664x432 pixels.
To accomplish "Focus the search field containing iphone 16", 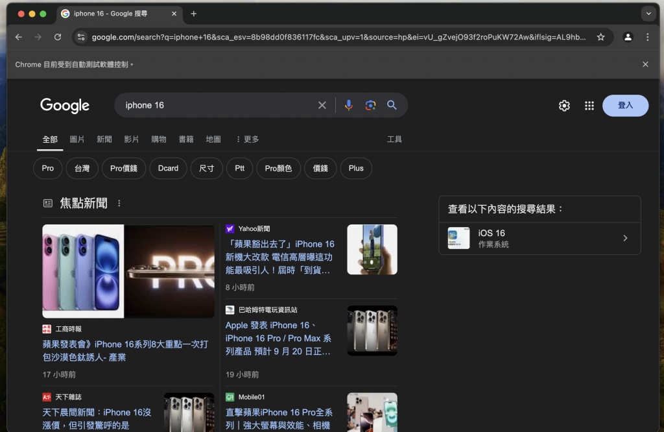I will pyautogui.click(x=218, y=105).
